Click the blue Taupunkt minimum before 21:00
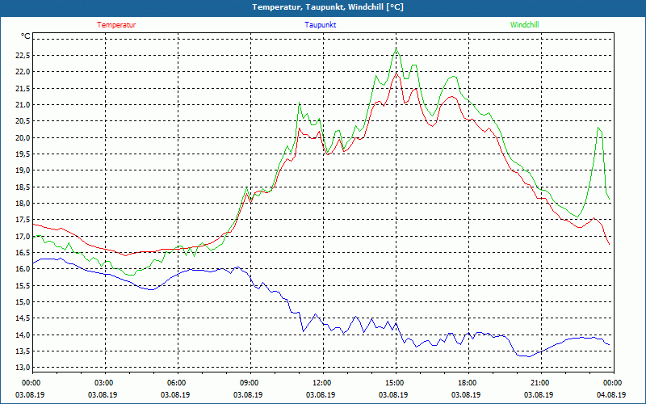Image resolution: width=646 pixels, height=404 pixels. click(x=529, y=356)
